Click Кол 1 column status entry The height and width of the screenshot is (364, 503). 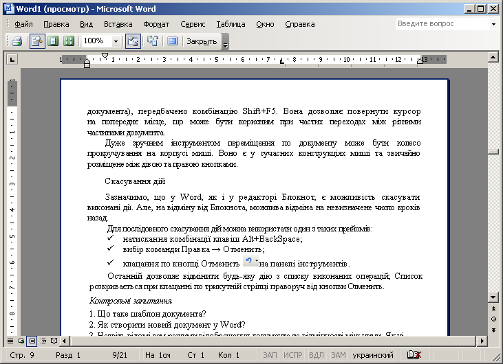(228, 355)
